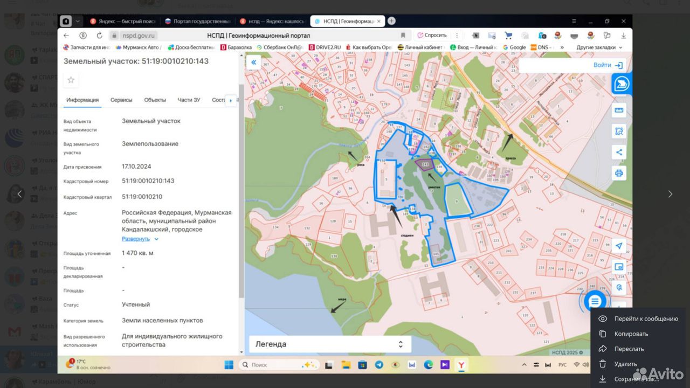Open Windows Start menu

pyautogui.click(x=229, y=365)
